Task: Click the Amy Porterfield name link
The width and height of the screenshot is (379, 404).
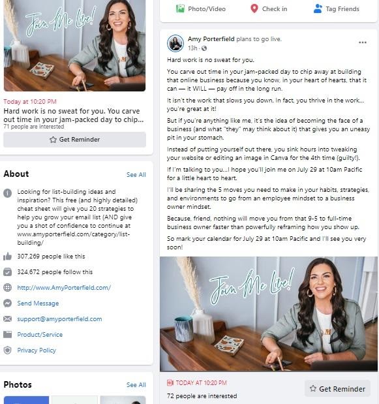Action: pos(211,39)
